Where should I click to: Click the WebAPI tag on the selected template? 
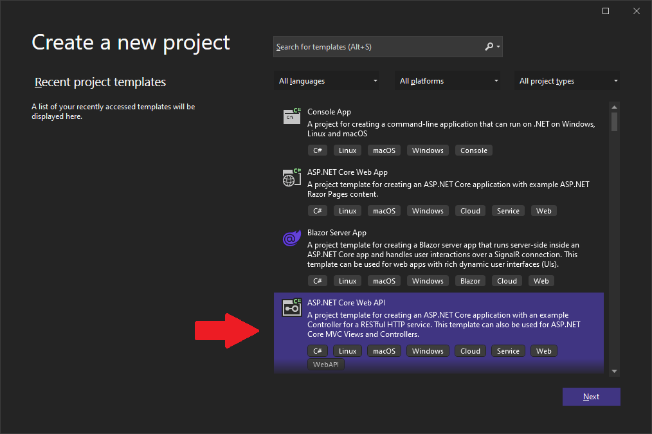325,364
